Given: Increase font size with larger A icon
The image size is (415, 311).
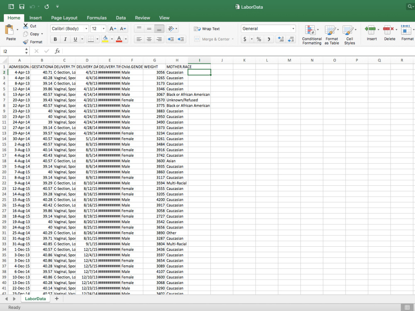Looking at the screenshot, I should 112,29.
